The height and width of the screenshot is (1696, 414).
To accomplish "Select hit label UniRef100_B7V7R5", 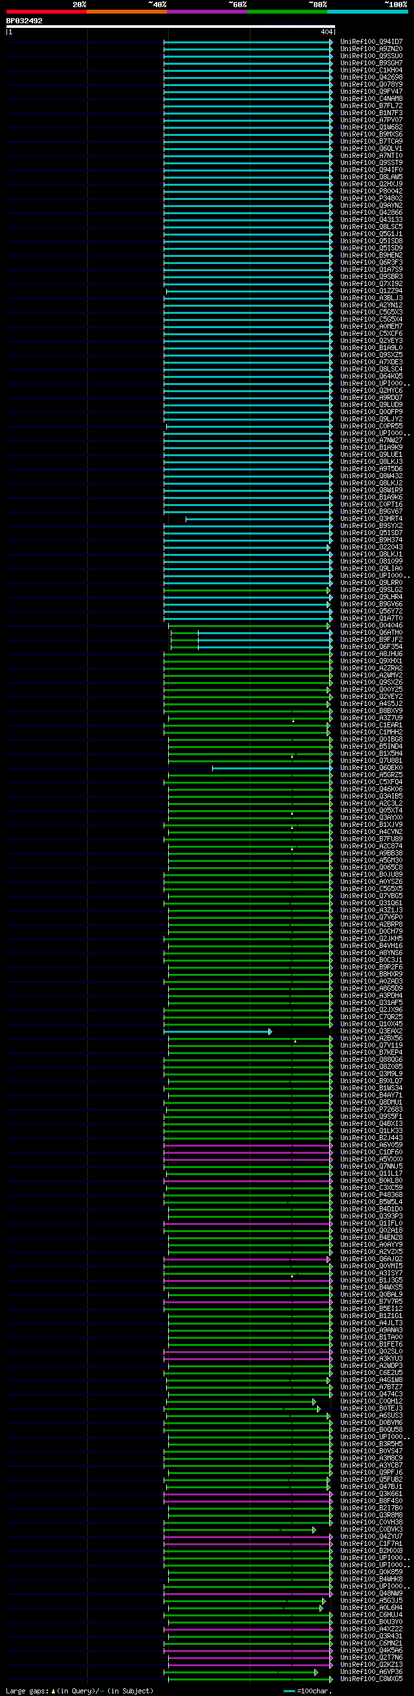I will tap(371, 1302).
